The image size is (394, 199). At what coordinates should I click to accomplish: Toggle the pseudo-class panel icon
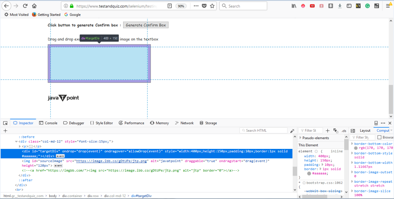[335, 131]
